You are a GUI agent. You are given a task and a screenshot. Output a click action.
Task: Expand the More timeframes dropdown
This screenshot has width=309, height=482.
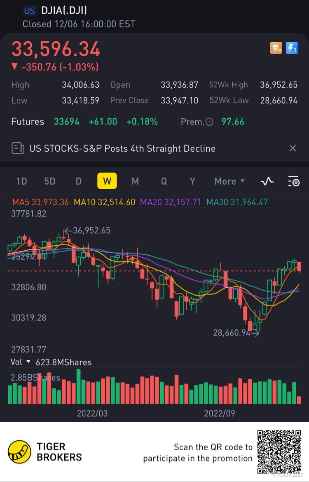229,181
